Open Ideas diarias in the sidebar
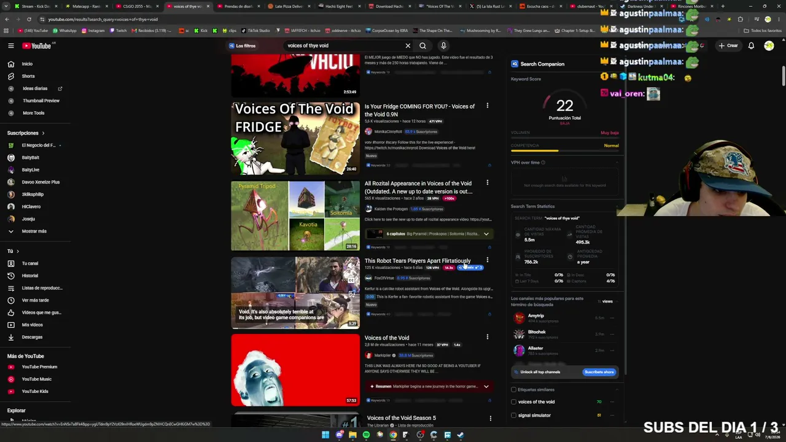786x442 pixels. pos(35,88)
